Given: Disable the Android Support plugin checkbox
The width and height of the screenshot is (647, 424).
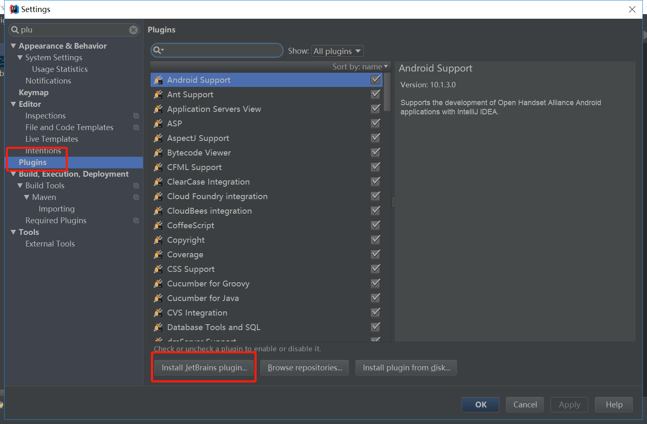Looking at the screenshot, I should 375,79.
